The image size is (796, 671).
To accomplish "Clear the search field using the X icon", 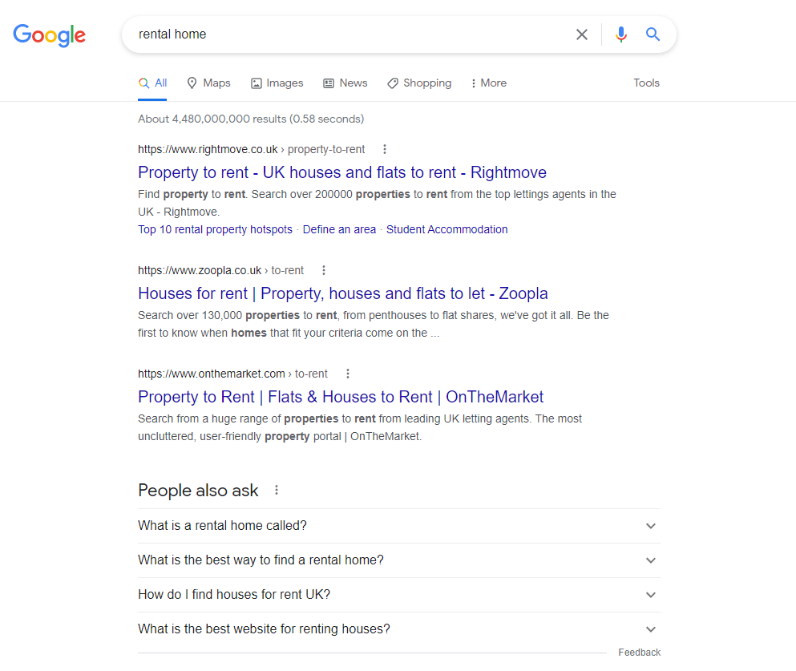I will pyautogui.click(x=583, y=34).
